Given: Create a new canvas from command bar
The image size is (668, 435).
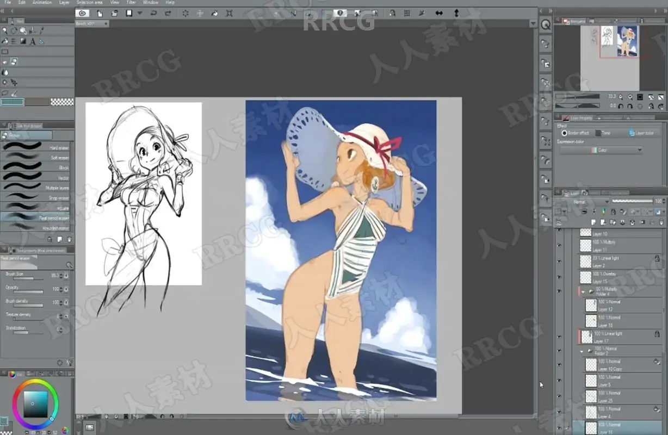Looking at the screenshot, I should (100, 13).
